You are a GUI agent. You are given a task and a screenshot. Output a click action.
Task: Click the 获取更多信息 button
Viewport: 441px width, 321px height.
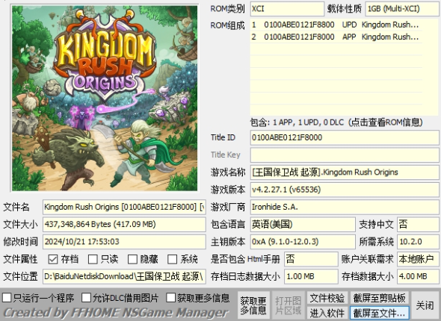click(x=253, y=305)
